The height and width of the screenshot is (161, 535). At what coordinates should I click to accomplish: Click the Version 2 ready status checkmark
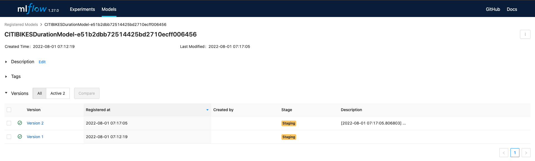coord(20,123)
